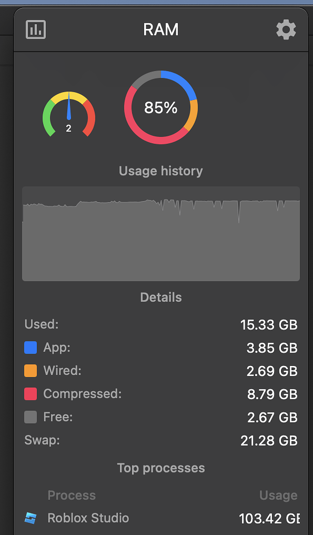Click the Process column header
313x535 pixels.
[72, 495]
